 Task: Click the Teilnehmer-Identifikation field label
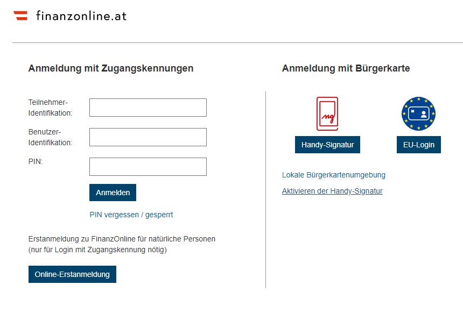click(50, 108)
